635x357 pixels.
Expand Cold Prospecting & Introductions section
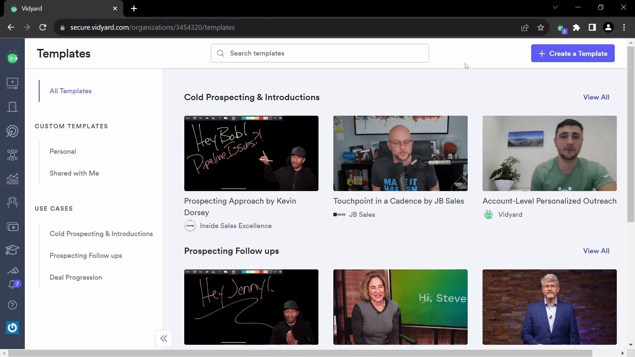[596, 97]
